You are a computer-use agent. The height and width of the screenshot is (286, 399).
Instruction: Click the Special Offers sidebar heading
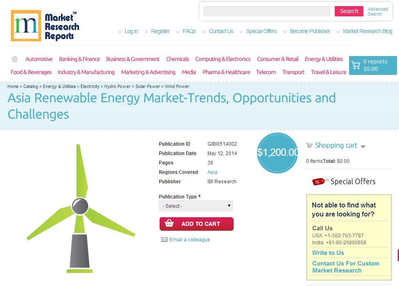point(353,182)
